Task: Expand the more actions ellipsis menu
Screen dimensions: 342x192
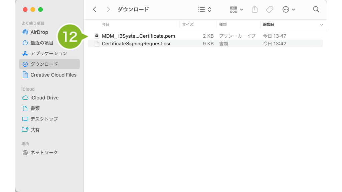Action: coord(289,10)
